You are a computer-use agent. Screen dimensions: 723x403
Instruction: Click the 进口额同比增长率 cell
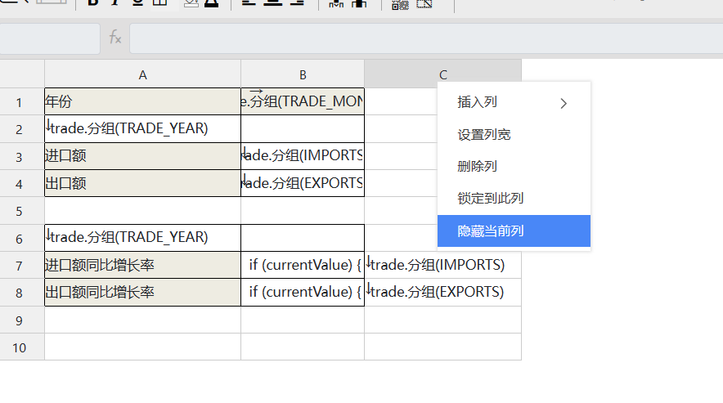pyautogui.click(x=142, y=265)
